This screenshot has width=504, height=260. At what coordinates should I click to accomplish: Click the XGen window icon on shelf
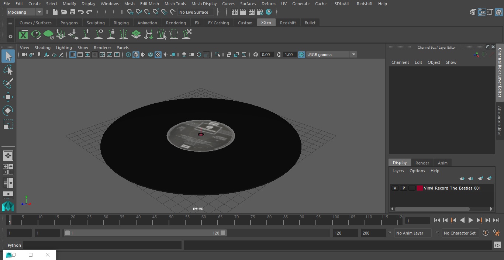click(x=23, y=35)
